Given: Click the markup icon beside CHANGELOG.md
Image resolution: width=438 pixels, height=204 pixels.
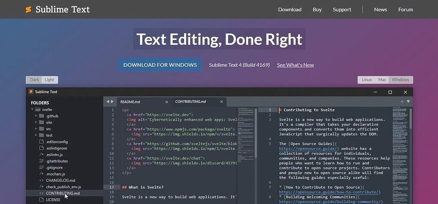Looking at the screenshot, I should pos(42,180).
